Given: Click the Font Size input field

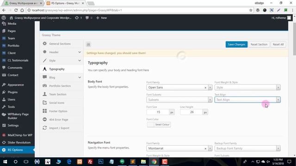Looking at the screenshot, I should point(158,112).
